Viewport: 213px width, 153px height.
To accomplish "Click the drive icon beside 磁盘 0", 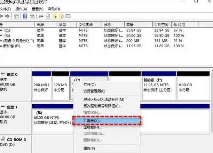I will (x=3, y=74).
